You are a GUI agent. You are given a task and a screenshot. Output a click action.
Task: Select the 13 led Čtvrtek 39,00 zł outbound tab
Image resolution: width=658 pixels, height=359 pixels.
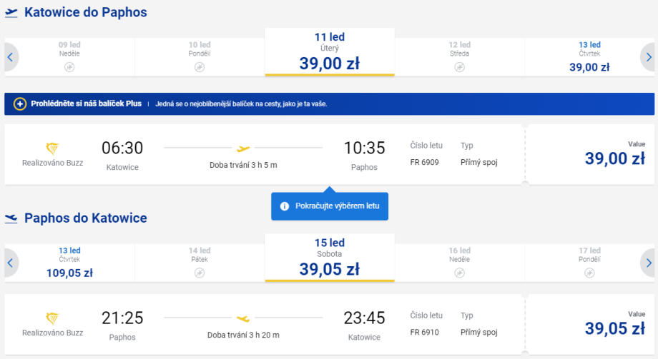point(589,56)
